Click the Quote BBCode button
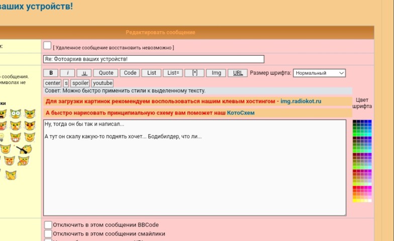The height and width of the screenshot is (241, 394). pos(106,73)
